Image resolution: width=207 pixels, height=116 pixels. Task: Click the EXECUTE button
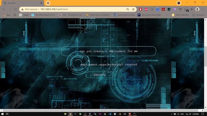coord(100,75)
